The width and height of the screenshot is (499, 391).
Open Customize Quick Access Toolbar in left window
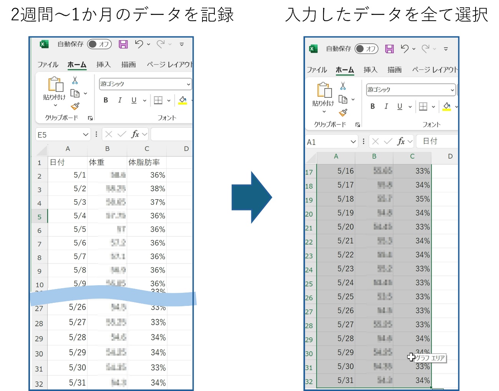[x=182, y=44]
